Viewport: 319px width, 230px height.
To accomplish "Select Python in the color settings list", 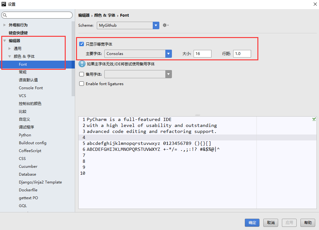I will point(25,135).
